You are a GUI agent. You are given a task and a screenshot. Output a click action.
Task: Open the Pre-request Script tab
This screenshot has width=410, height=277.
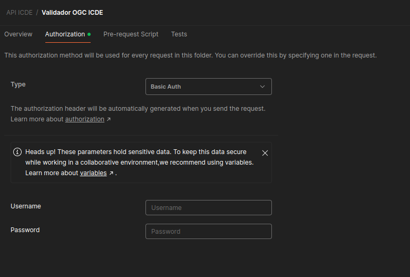[131, 34]
